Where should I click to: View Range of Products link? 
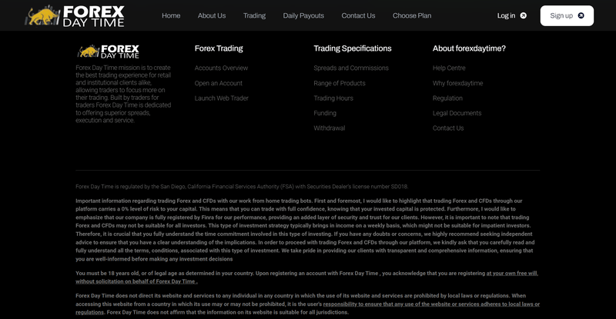pyautogui.click(x=340, y=83)
